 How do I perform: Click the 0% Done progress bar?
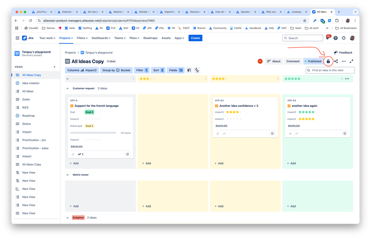[93, 133]
